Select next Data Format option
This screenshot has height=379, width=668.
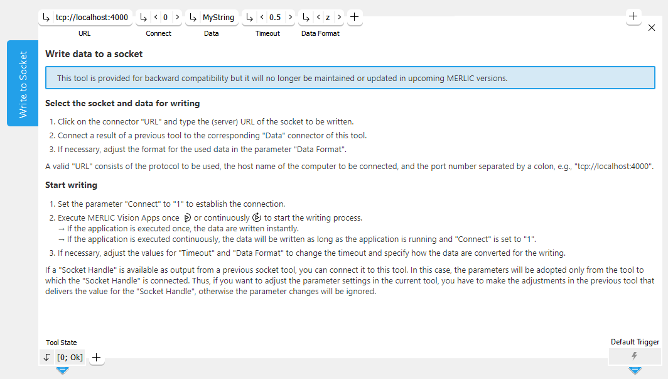point(339,18)
